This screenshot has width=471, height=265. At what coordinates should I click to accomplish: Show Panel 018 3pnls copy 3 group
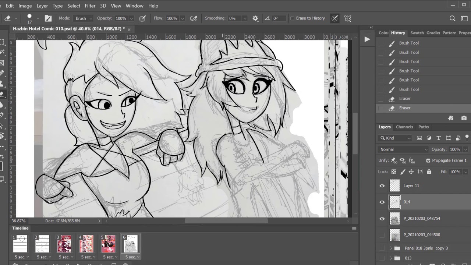382,248
